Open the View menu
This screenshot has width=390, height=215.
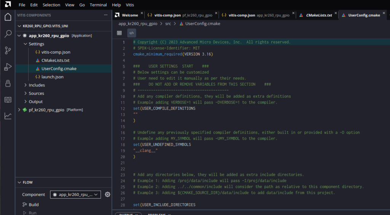(x=70, y=5)
